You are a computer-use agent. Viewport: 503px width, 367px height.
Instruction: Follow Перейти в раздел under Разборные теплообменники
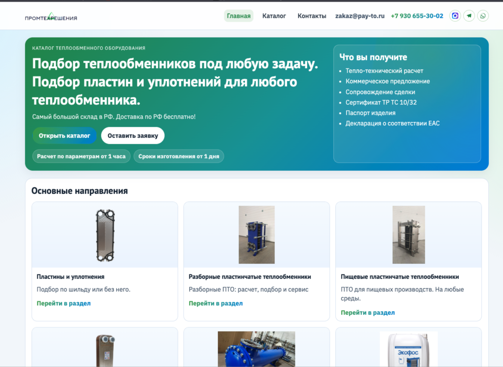pyautogui.click(x=216, y=303)
